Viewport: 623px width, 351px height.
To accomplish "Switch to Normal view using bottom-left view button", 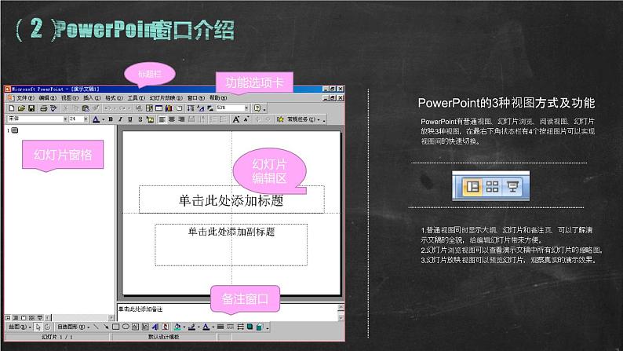I will pyautogui.click(x=8, y=317).
